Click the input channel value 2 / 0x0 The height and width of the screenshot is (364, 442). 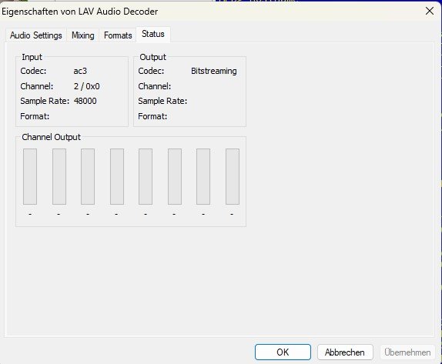[x=86, y=86]
